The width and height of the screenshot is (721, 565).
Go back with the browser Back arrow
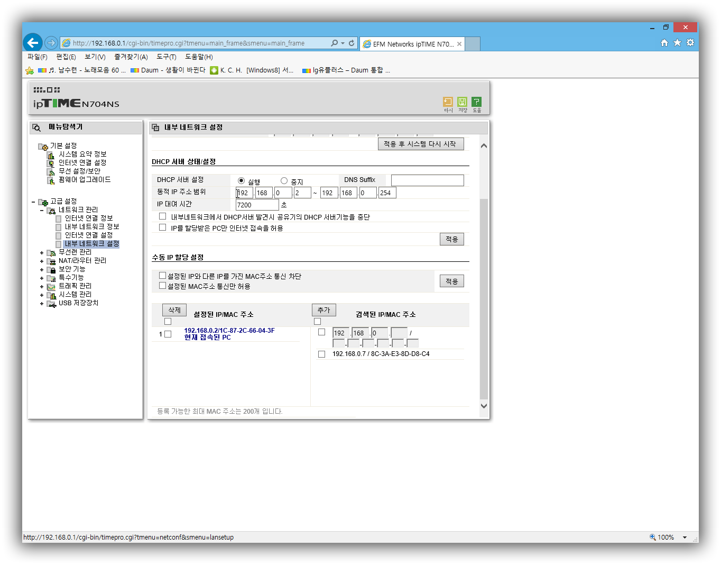33,42
